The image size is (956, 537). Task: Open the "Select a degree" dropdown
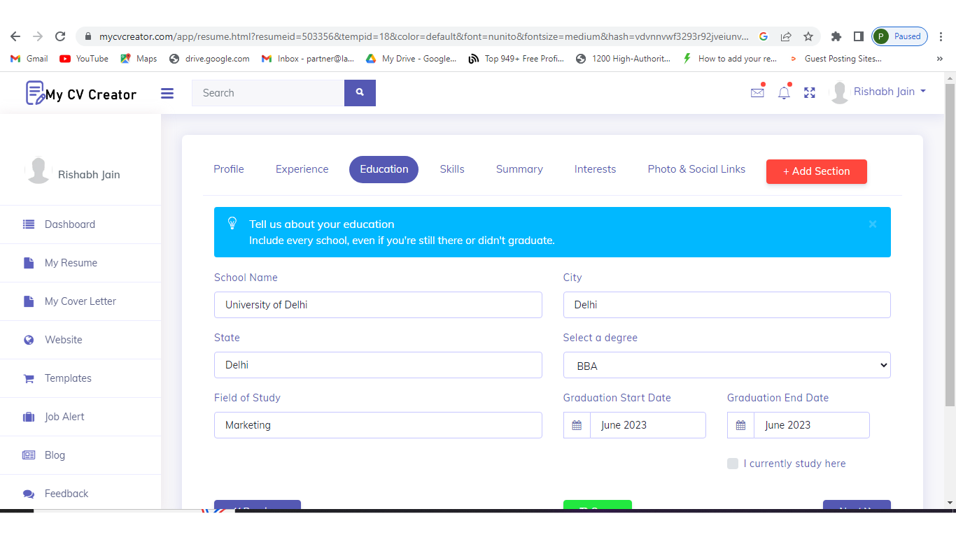click(x=726, y=365)
